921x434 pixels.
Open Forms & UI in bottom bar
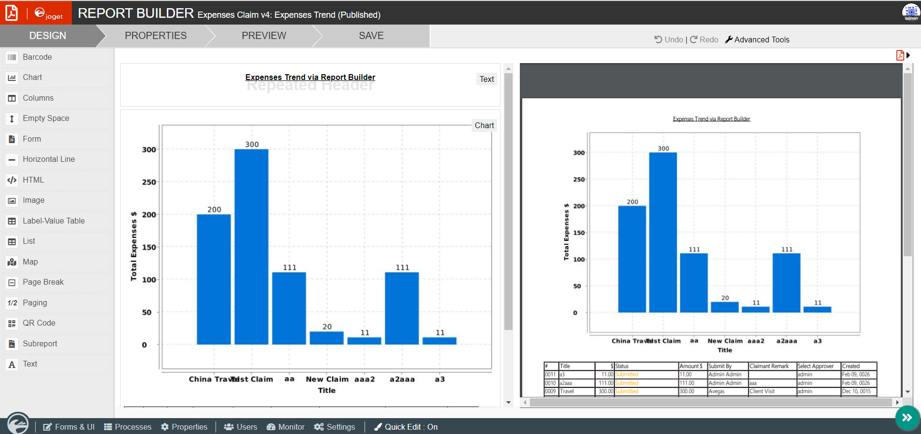pos(69,427)
